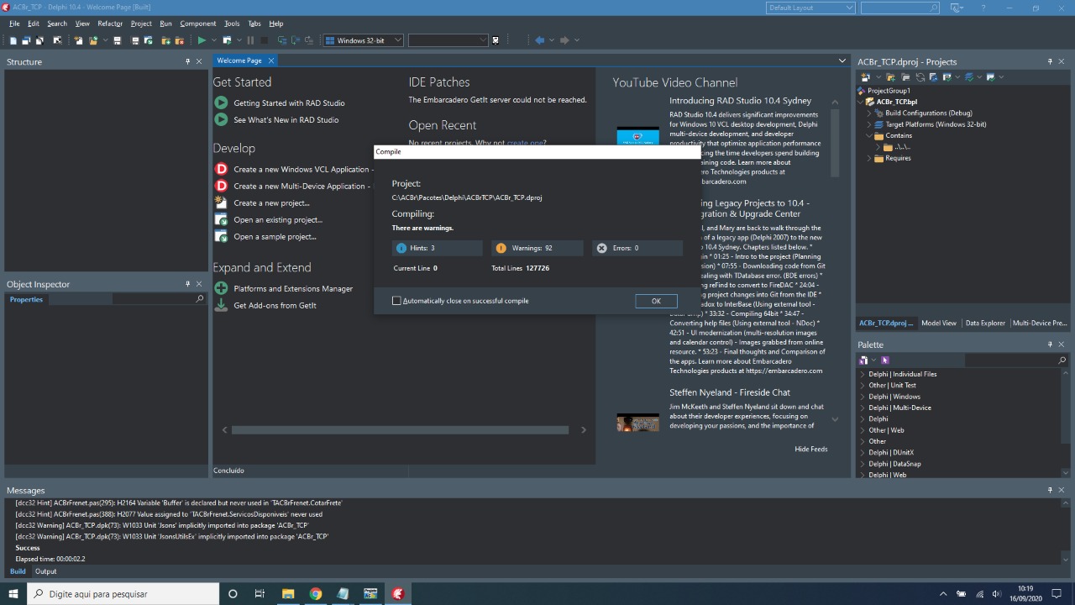Screen dimensions: 1075x605
Task: Click See What's New in RAD Studio
Action: click(x=286, y=120)
